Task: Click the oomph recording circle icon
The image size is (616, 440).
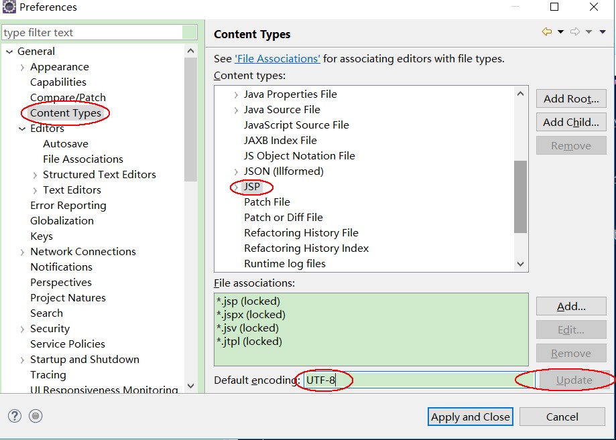Action: coord(36,416)
